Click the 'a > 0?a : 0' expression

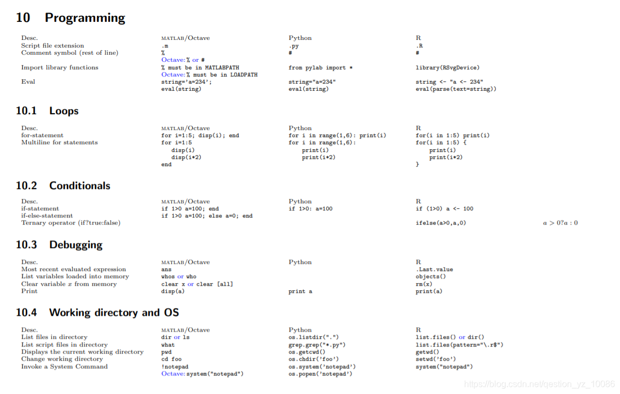coord(560,223)
